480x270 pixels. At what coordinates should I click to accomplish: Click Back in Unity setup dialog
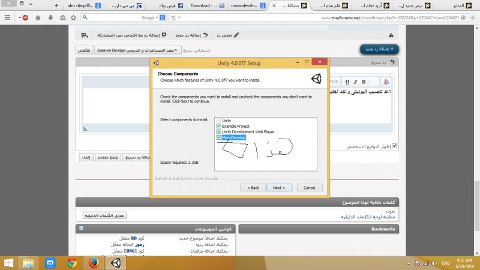coord(253,188)
